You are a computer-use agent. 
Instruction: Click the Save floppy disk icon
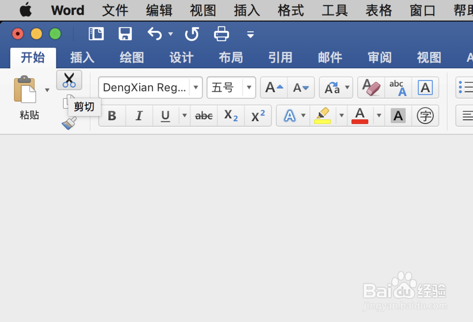click(125, 34)
